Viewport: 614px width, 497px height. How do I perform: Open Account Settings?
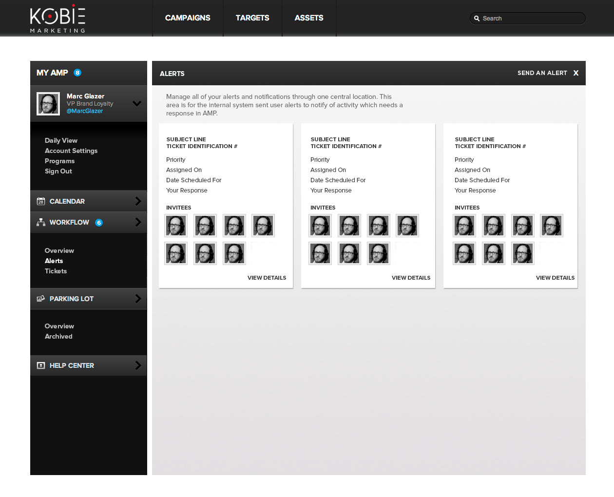[71, 151]
